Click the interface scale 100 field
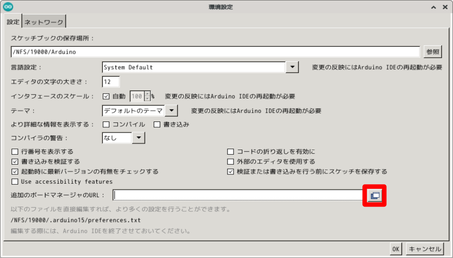 [137, 96]
